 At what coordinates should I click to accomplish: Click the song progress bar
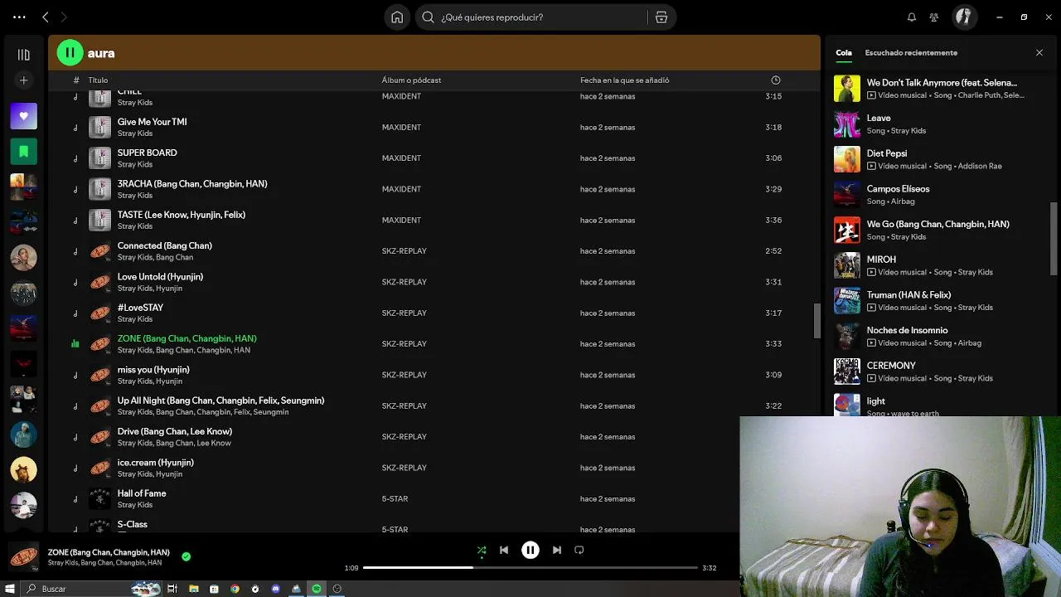[x=530, y=568]
